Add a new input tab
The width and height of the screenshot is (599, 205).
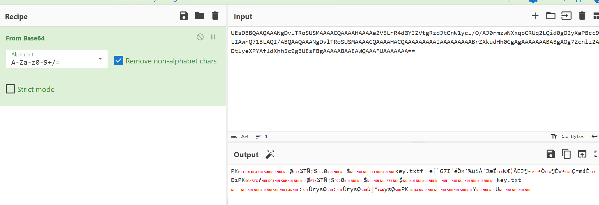click(x=535, y=16)
